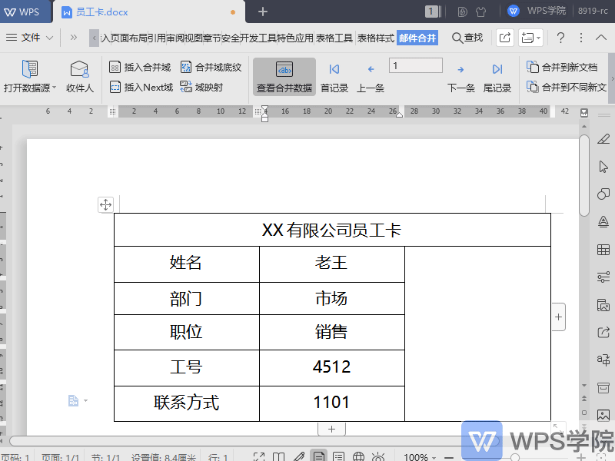Expand ribbon overflow arrow at right edge

click(x=612, y=78)
